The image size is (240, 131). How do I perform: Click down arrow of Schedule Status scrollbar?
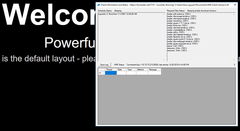(164, 60)
